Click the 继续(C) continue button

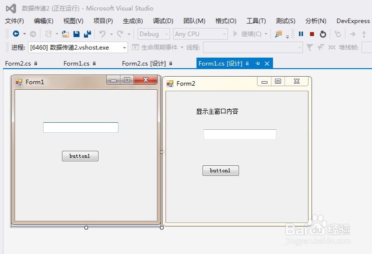pyautogui.click(x=247, y=34)
